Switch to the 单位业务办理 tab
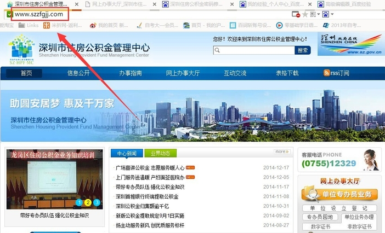 coord(359,217)
